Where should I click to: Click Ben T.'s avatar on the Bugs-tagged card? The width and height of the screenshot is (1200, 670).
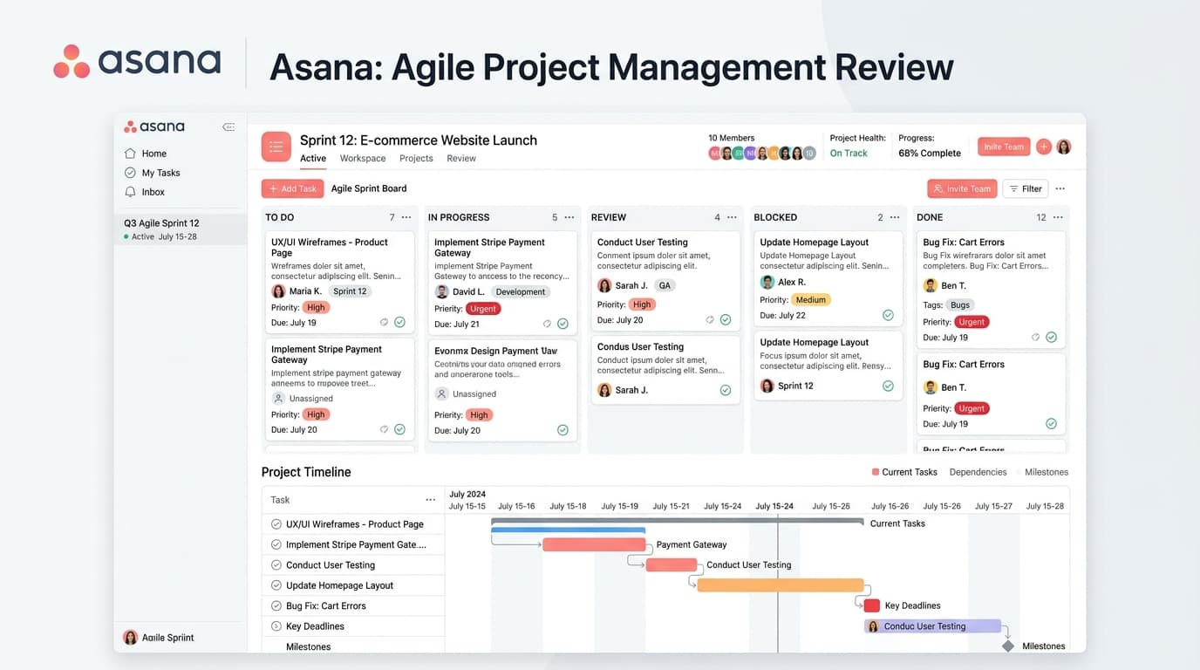[931, 285]
